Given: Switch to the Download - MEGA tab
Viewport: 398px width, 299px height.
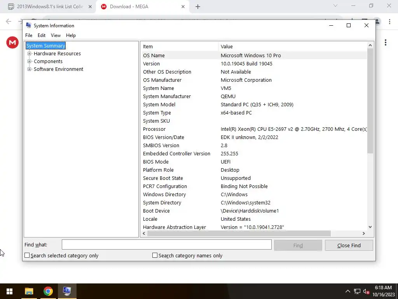Looking at the screenshot, I should pyautogui.click(x=142, y=7).
